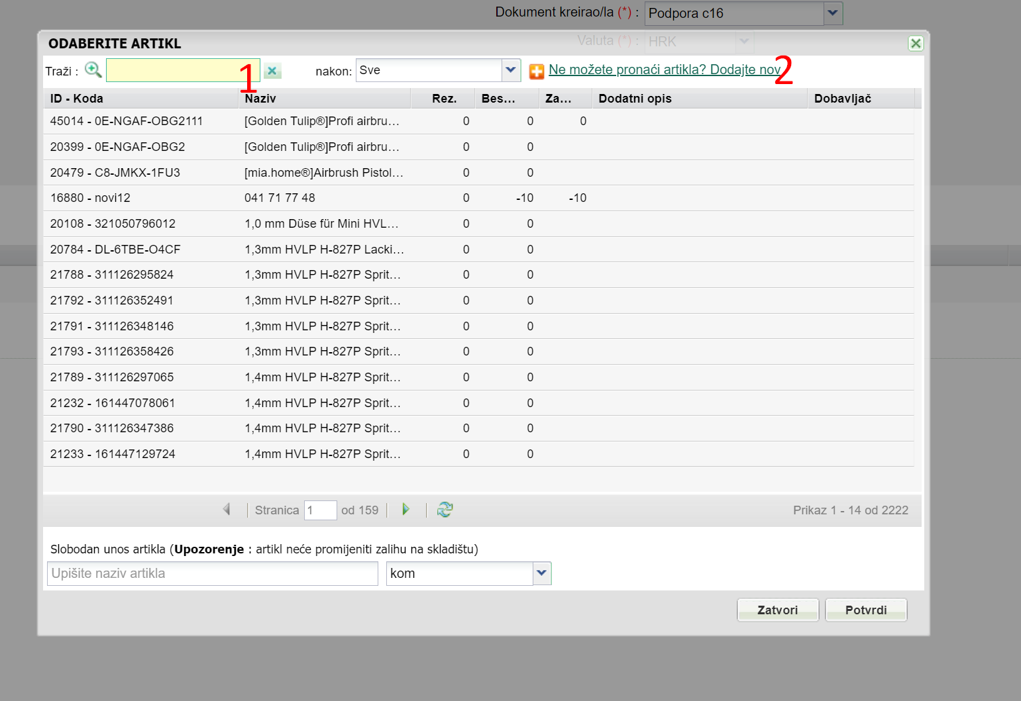The height and width of the screenshot is (701, 1021).
Task: Select row 20108 - 321050796012
Action: pyautogui.click(x=478, y=224)
